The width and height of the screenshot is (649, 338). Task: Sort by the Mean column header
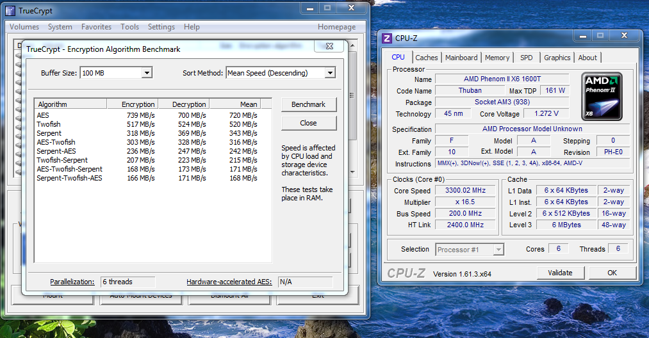235,104
